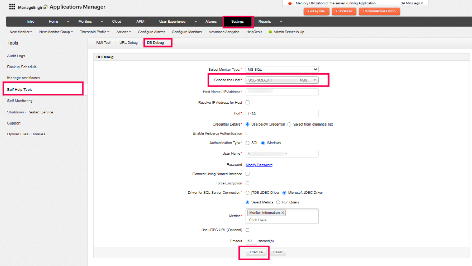Open Manage certificates in the sidebar
Viewport: 472px width, 266px height.
[24, 78]
